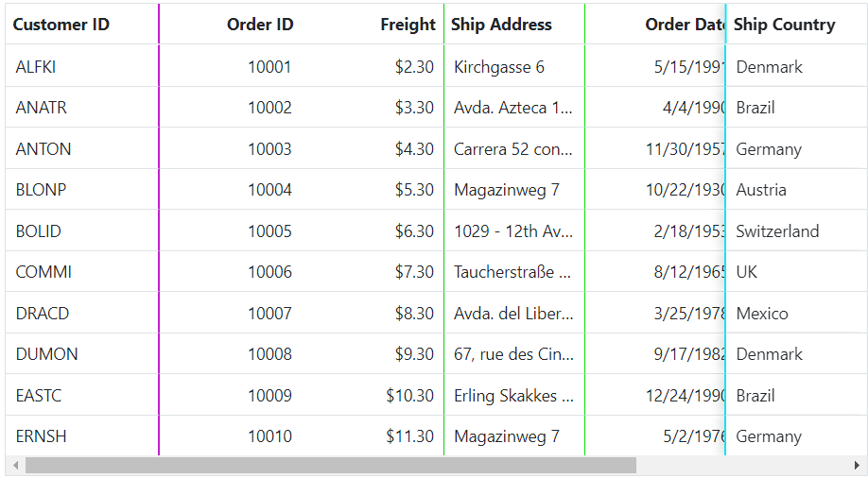Click the Ship Address column header

pyautogui.click(x=514, y=25)
